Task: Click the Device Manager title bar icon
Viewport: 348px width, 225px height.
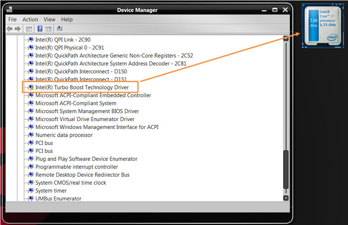Action: point(10,10)
